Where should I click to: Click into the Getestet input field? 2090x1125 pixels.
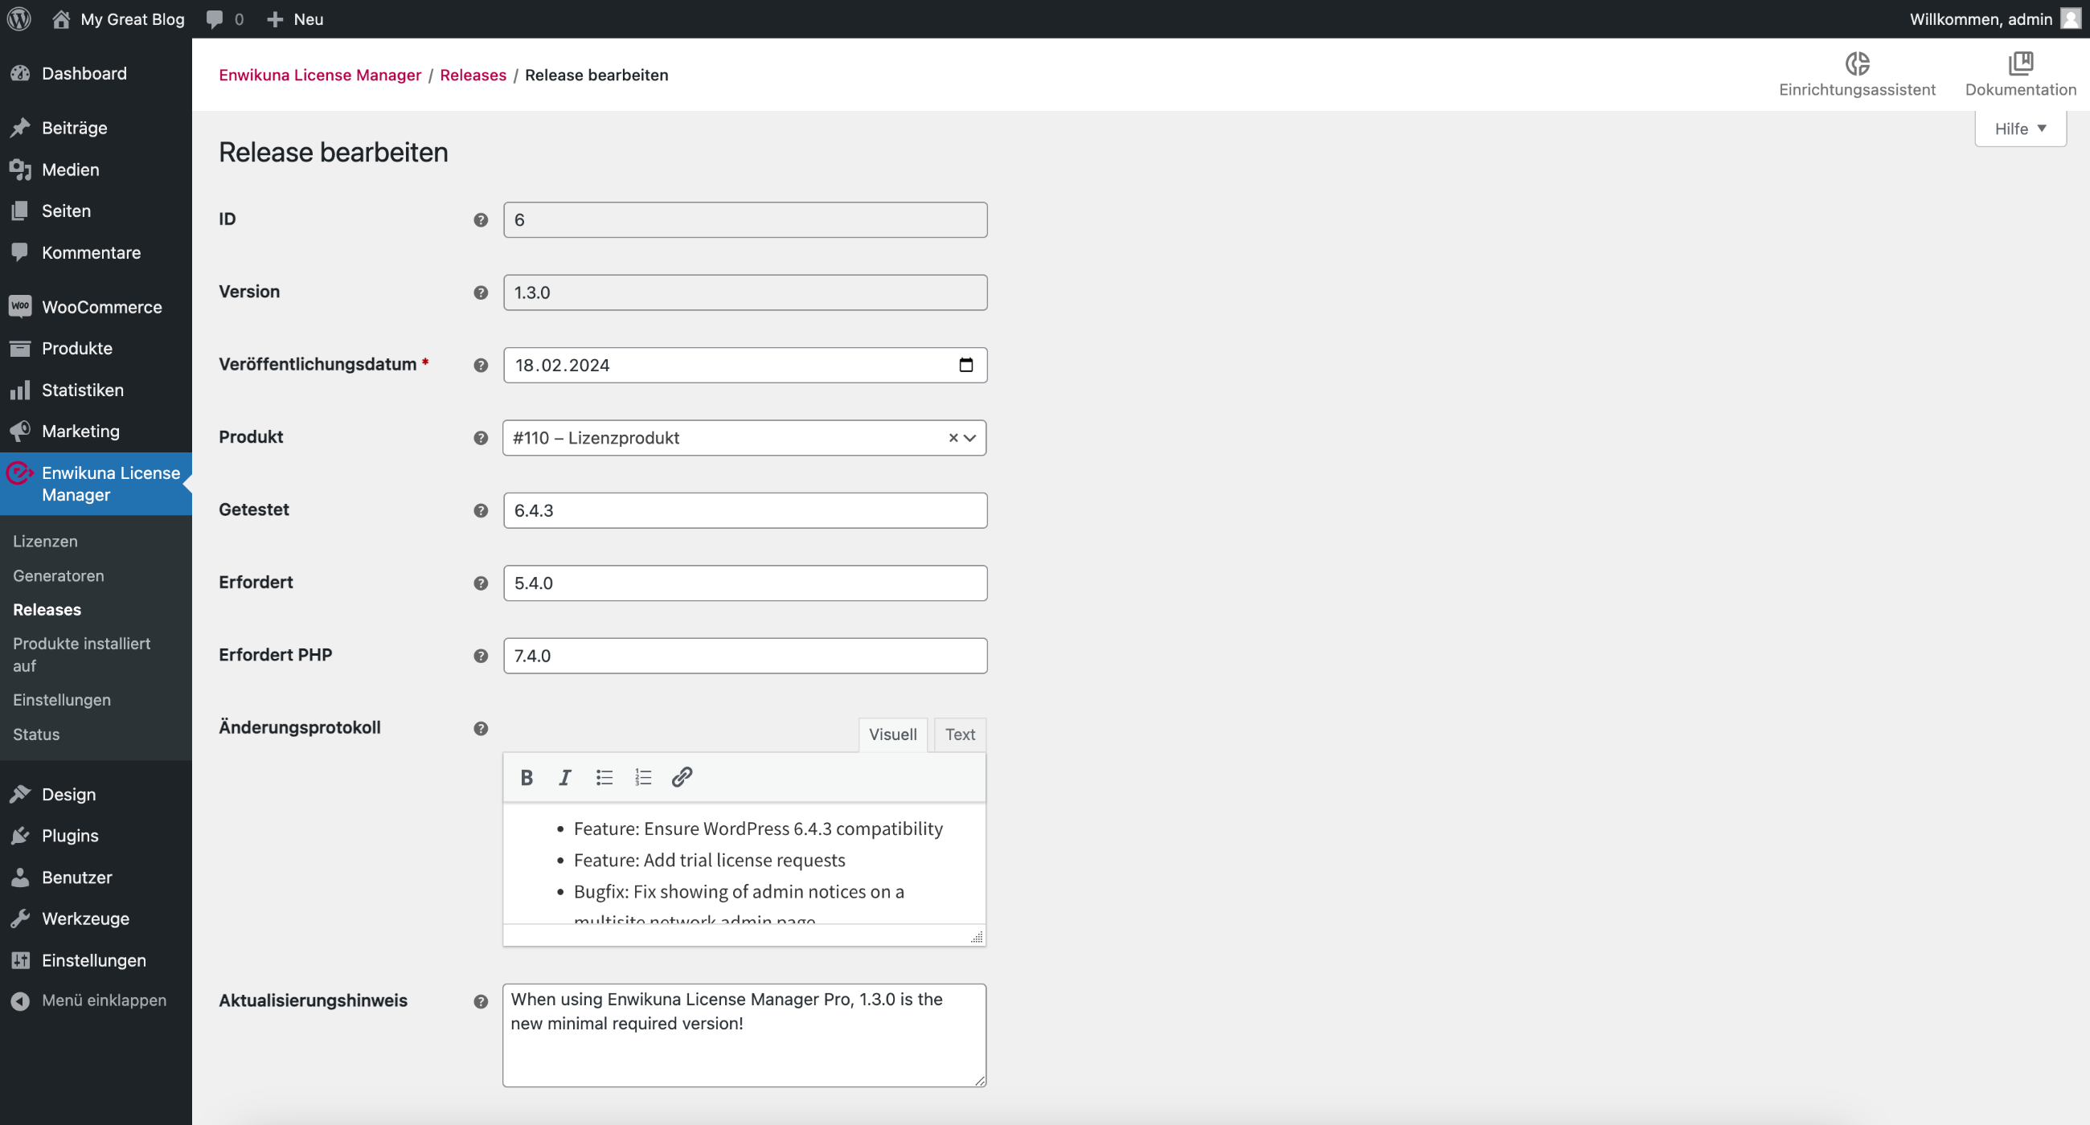[x=744, y=510]
